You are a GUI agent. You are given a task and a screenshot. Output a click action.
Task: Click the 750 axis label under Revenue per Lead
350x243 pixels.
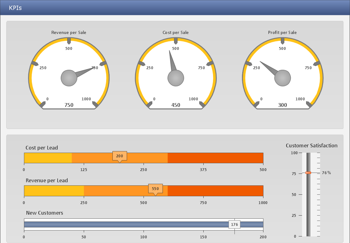pyautogui.click(x=203, y=203)
